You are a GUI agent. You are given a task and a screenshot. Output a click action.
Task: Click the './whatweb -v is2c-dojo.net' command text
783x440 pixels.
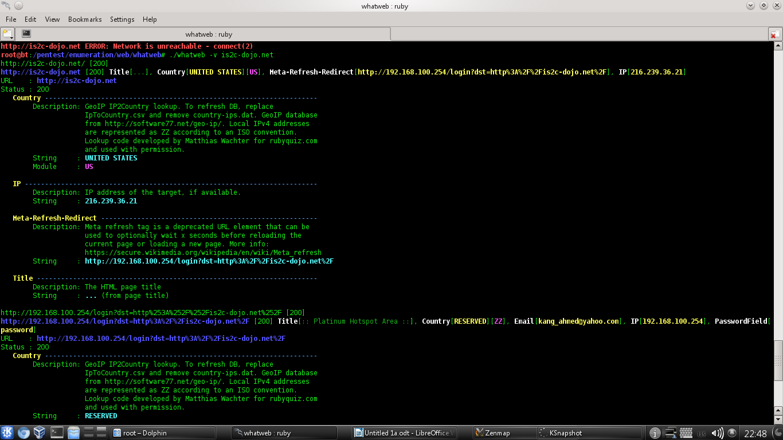pos(221,54)
